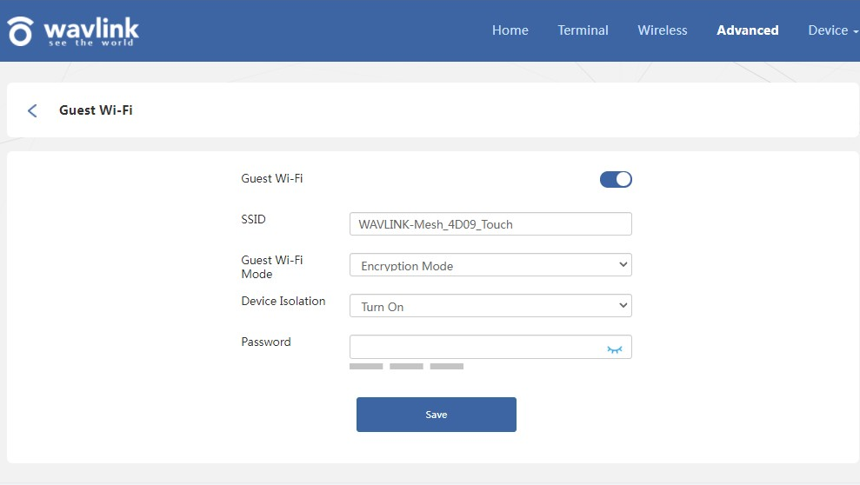Switch to the Wireless section
860x485 pixels.
click(662, 30)
